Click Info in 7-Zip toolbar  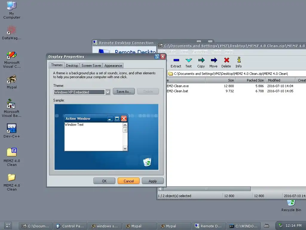pos(238,63)
